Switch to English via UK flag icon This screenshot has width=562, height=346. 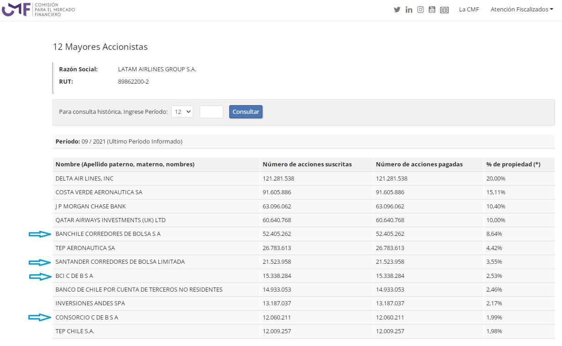(x=444, y=10)
